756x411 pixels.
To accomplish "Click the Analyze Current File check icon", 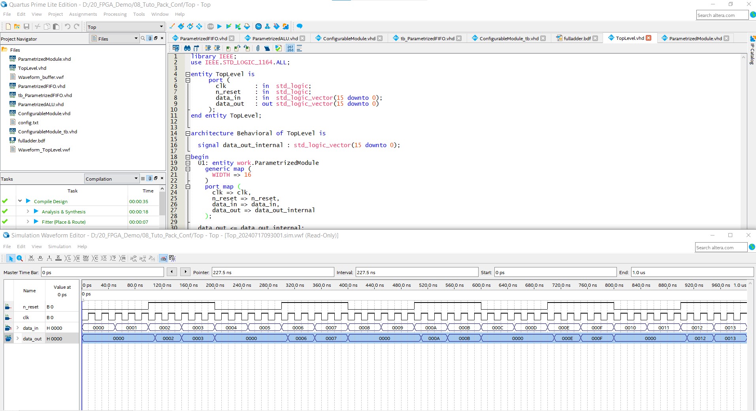I will point(279,48).
